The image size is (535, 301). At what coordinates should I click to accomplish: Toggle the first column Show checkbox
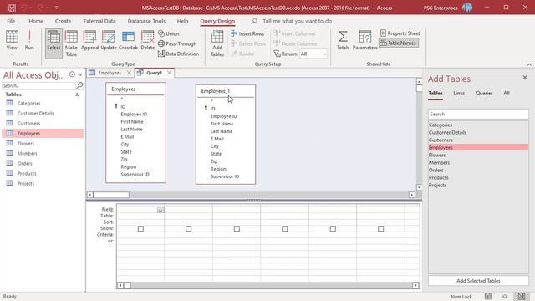click(140, 228)
